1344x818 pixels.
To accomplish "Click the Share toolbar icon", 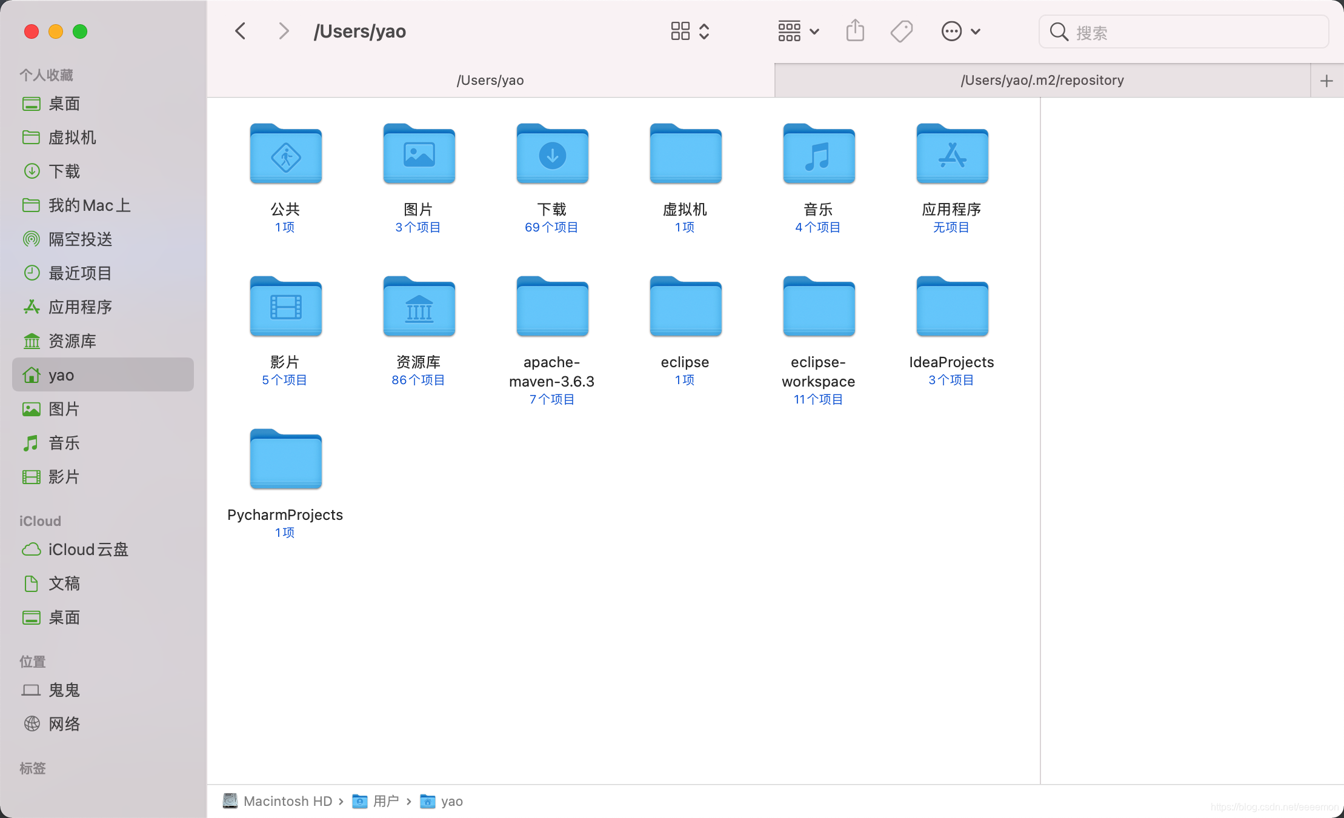I will pos(855,31).
